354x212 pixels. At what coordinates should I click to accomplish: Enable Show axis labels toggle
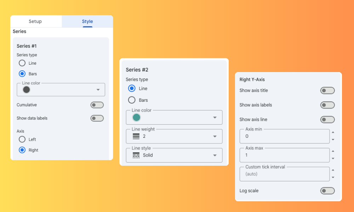point(327,105)
